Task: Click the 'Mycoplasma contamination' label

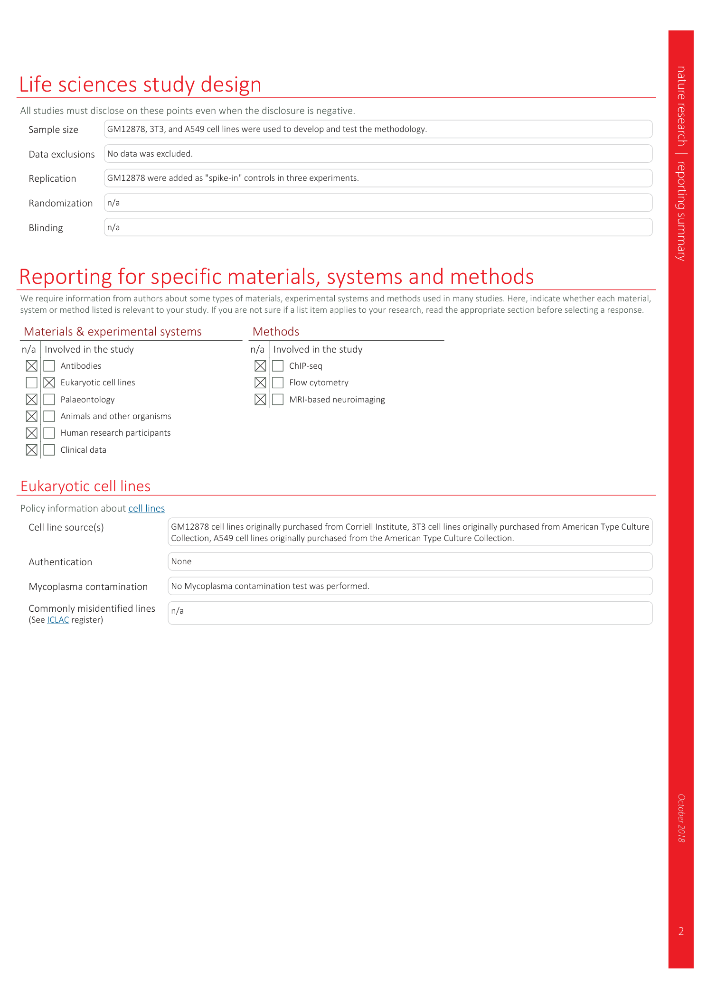Action: (x=88, y=587)
